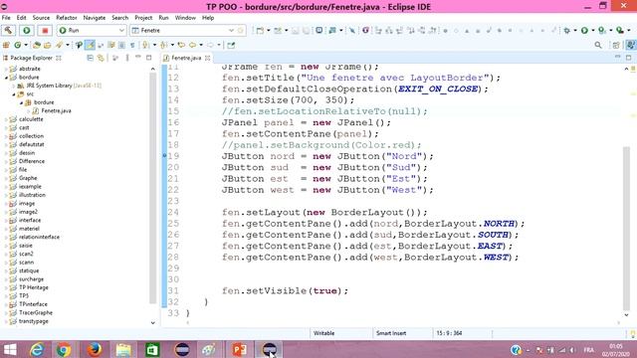This screenshot has width=637, height=358.
Task: Click the Package Explorer scroll down arrow
Action: [152, 323]
